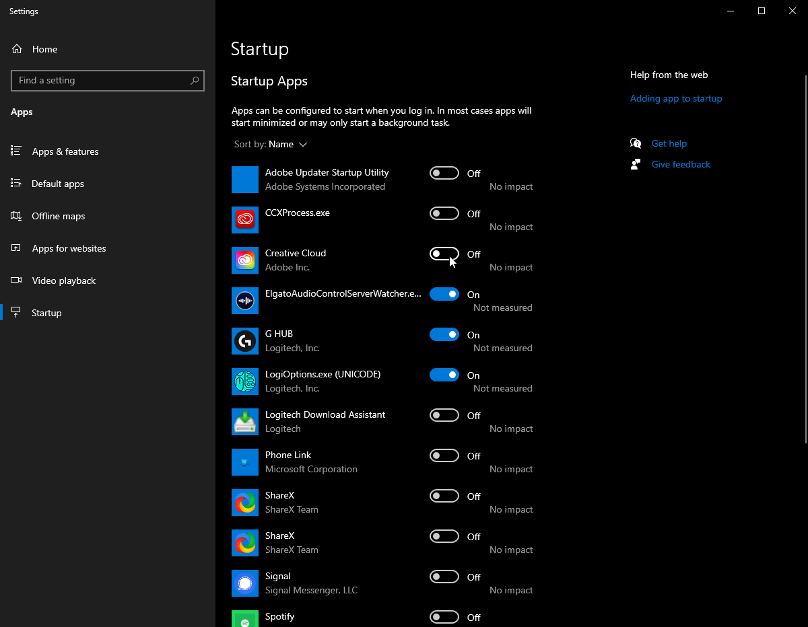Click the Adobe Updater Startup Utility icon
Image resolution: width=808 pixels, height=627 pixels.
245,180
